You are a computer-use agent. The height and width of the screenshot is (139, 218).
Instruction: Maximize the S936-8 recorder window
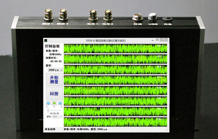(158, 40)
